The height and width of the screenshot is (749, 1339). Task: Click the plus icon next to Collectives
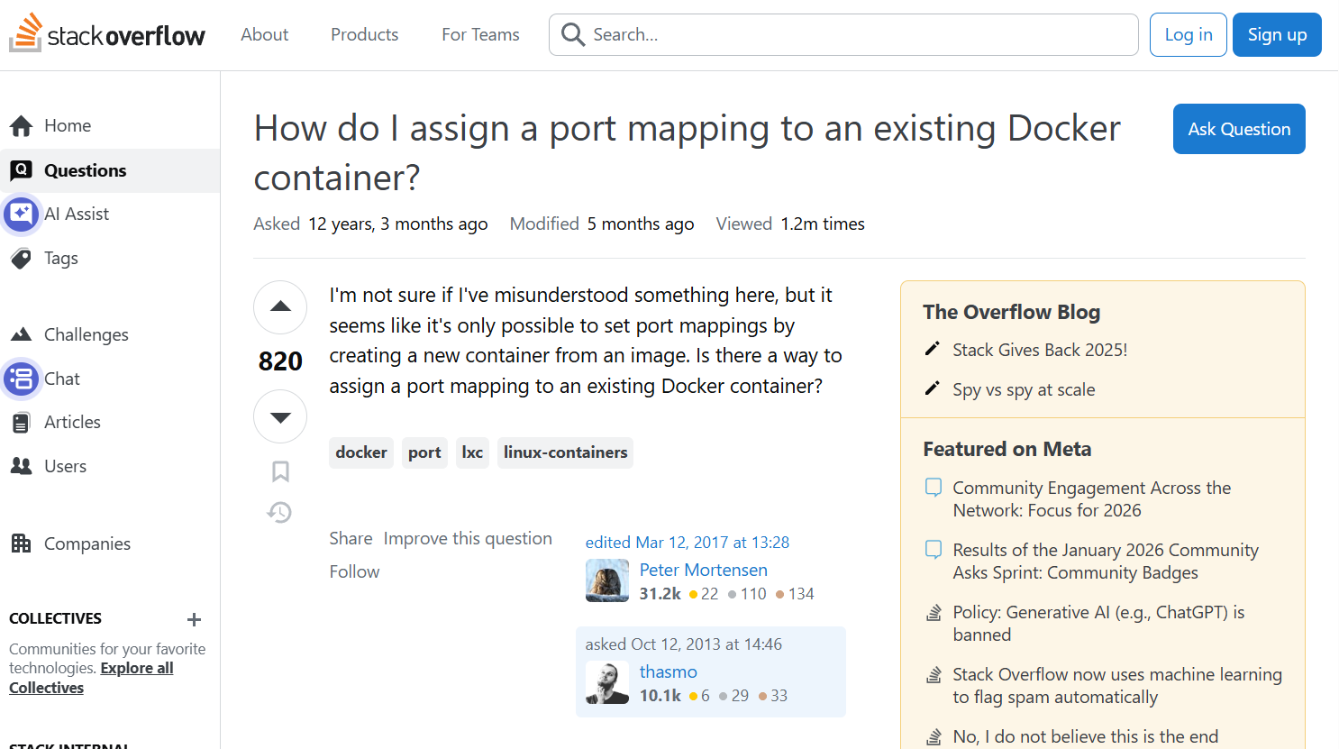tap(194, 619)
